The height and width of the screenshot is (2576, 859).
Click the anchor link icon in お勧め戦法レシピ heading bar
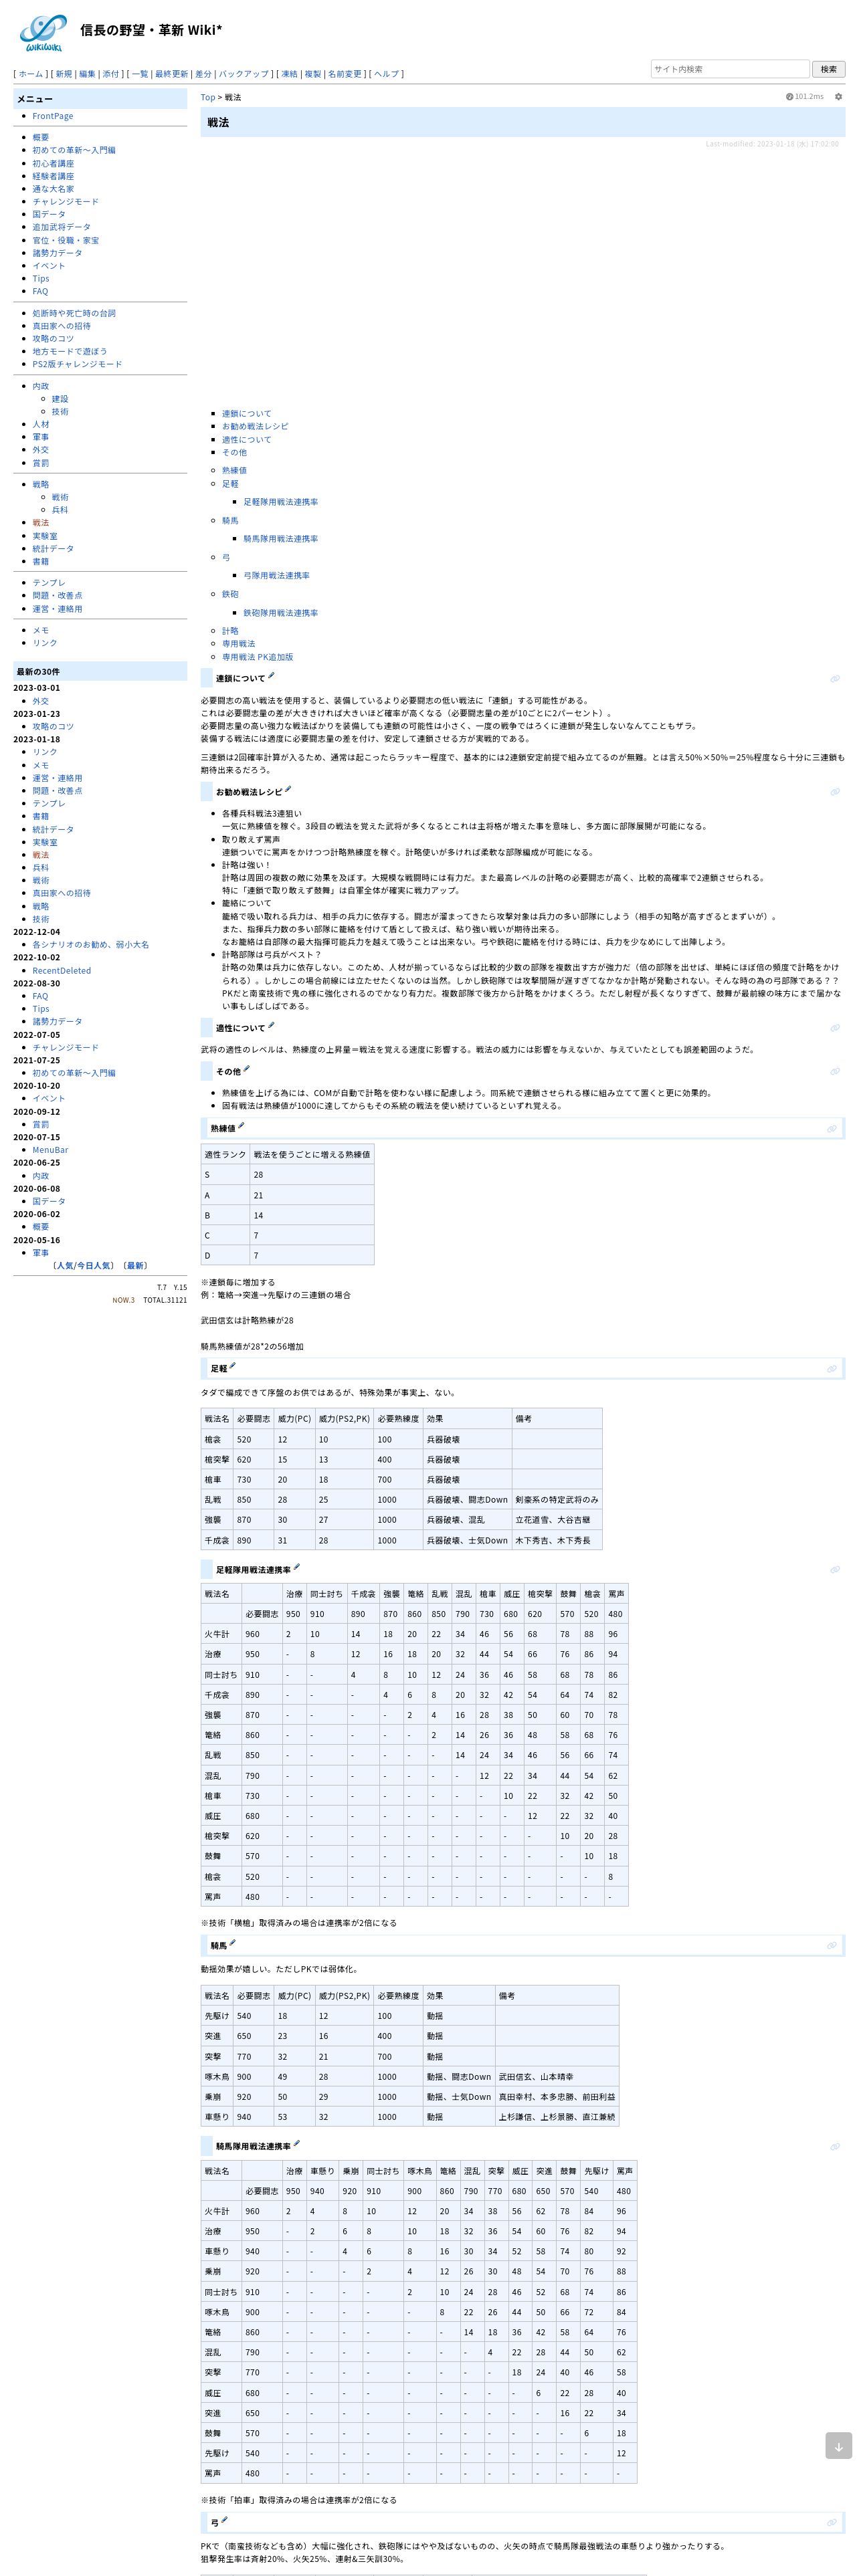click(x=834, y=792)
